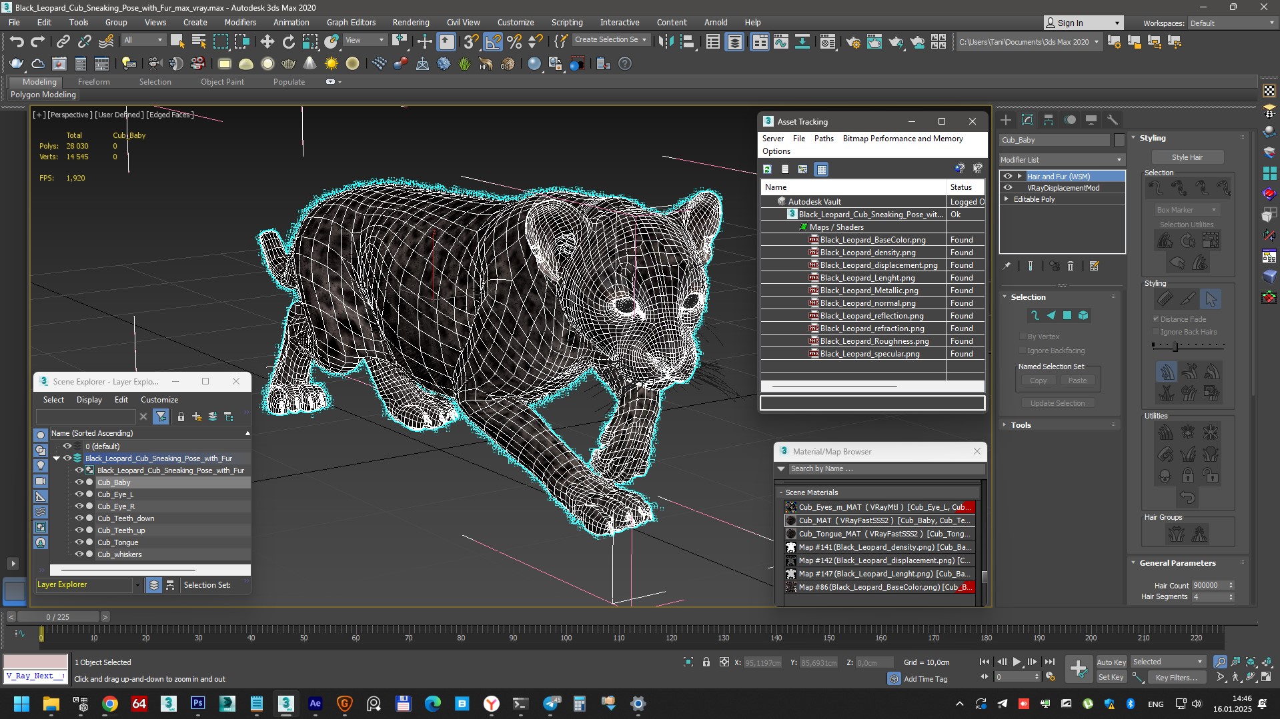1280x719 pixels.
Task: Toggle VRayDisplacementMod modifier eye
Action: (x=1008, y=188)
